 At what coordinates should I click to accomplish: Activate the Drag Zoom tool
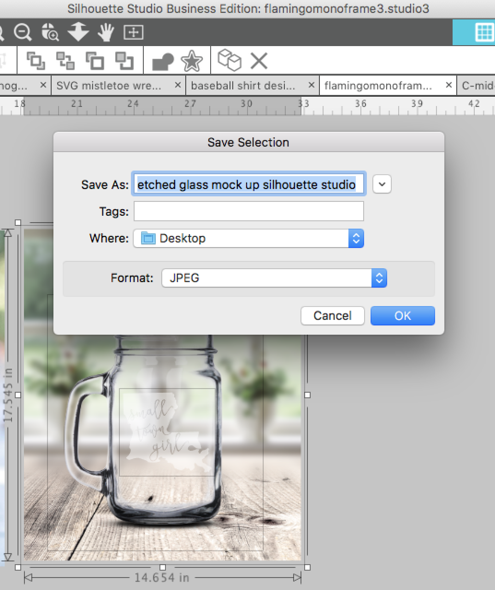point(50,32)
